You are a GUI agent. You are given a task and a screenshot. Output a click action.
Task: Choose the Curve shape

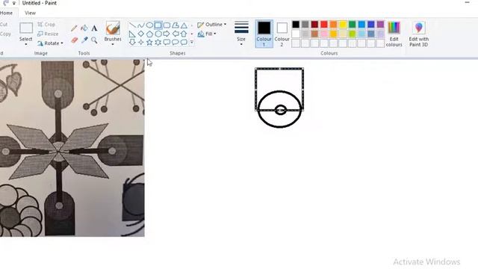(x=141, y=25)
